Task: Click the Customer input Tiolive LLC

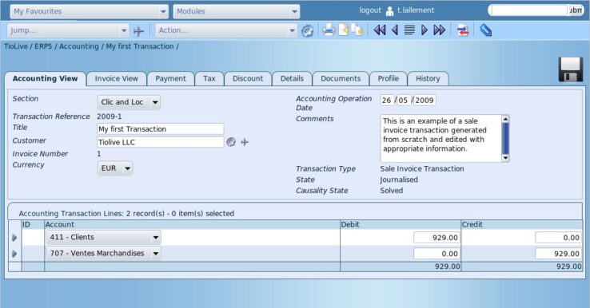Action: click(x=161, y=142)
